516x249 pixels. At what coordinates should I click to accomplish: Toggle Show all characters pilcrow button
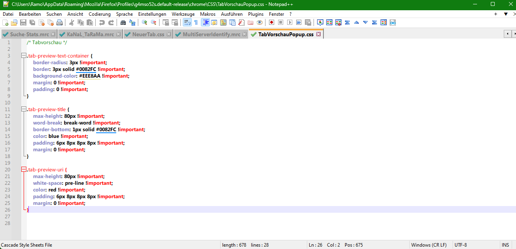tap(196, 23)
